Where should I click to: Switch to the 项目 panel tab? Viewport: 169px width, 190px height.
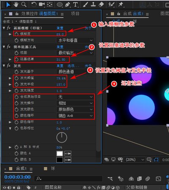point(75,14)
